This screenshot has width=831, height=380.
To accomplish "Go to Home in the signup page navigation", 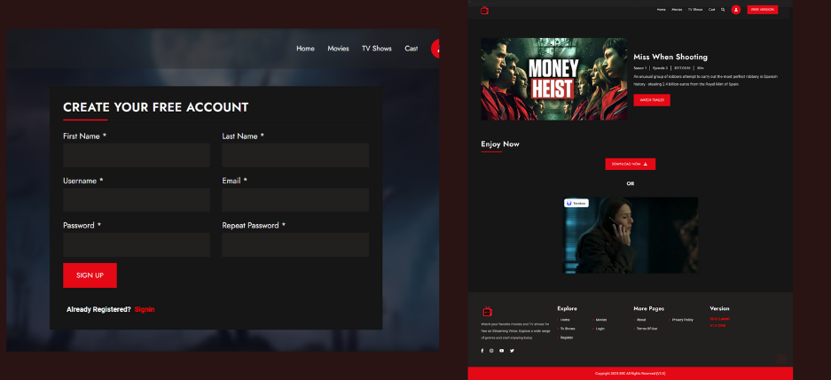I will point(305,49).
